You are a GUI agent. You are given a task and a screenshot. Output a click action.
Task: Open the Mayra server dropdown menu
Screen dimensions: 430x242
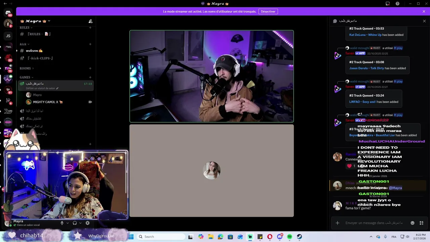point(35,21)
